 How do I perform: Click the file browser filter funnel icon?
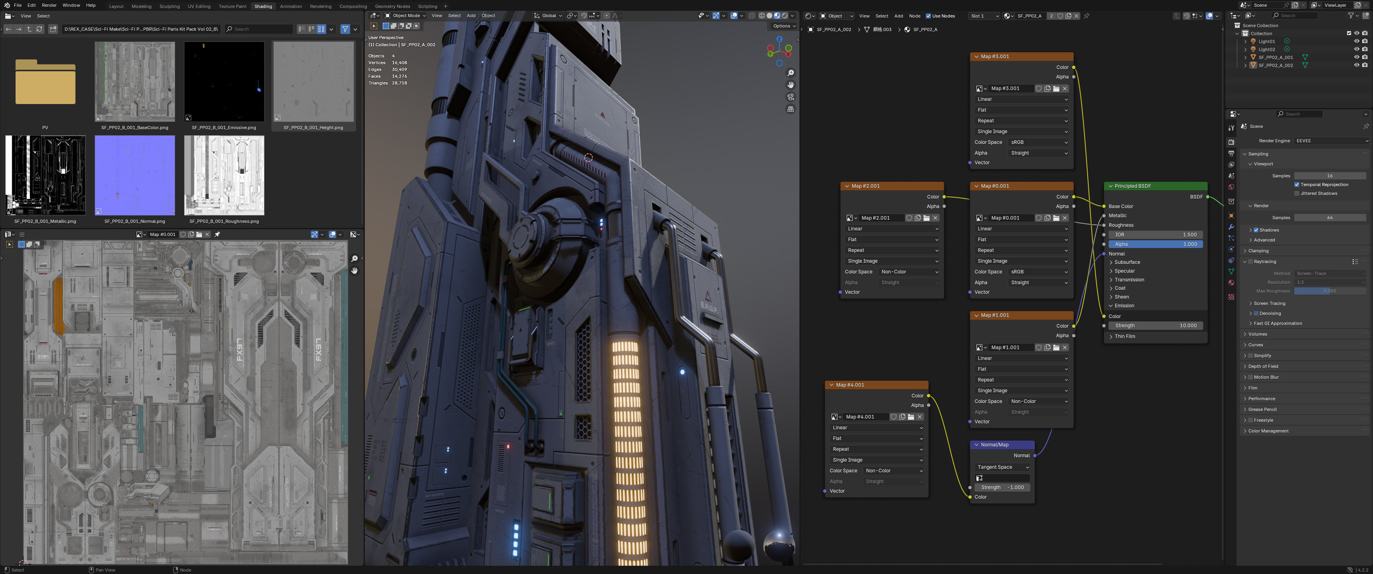pyautogui.click(x=345, y=29)
